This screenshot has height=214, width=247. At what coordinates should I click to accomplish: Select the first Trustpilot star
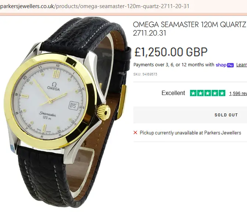tap(193, 93)
